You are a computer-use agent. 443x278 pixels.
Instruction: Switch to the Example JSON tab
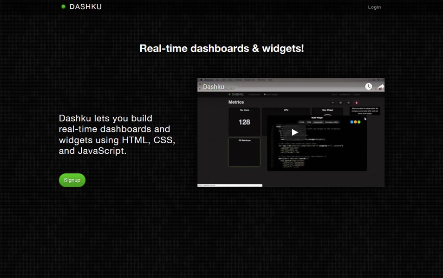pos(332,122)
